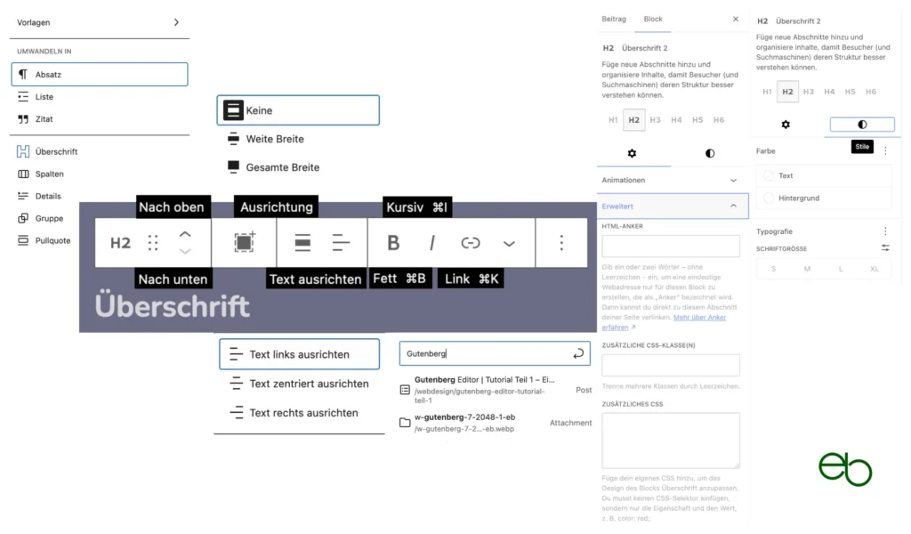Click the list icon next to Liste
911x534 pixels.
[22, 96]
